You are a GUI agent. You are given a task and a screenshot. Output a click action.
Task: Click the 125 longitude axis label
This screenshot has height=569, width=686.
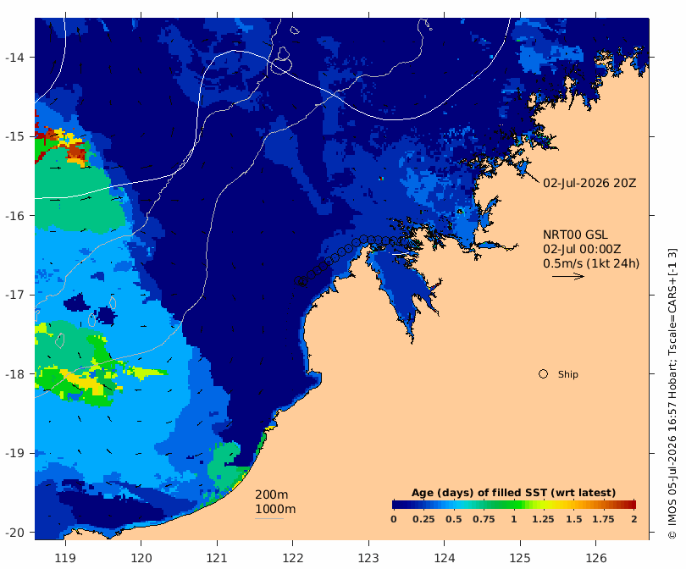pyautogui.click(x=520, y=558)
